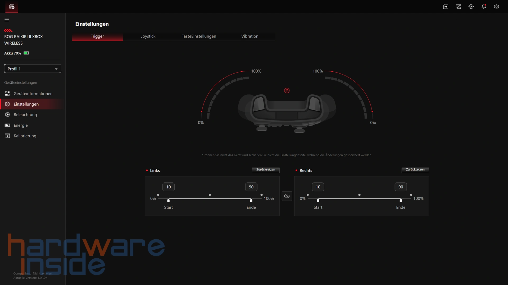Toggle the link triggers sync button
508x285 pixels.
[287, 196]
